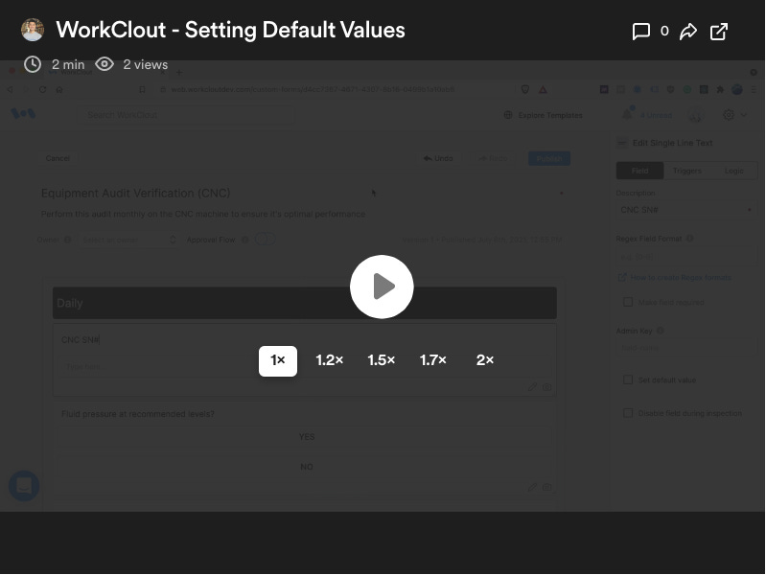
Task: Click the browser address bar URL
Action: pyautogui.click(x=313, y=89)
